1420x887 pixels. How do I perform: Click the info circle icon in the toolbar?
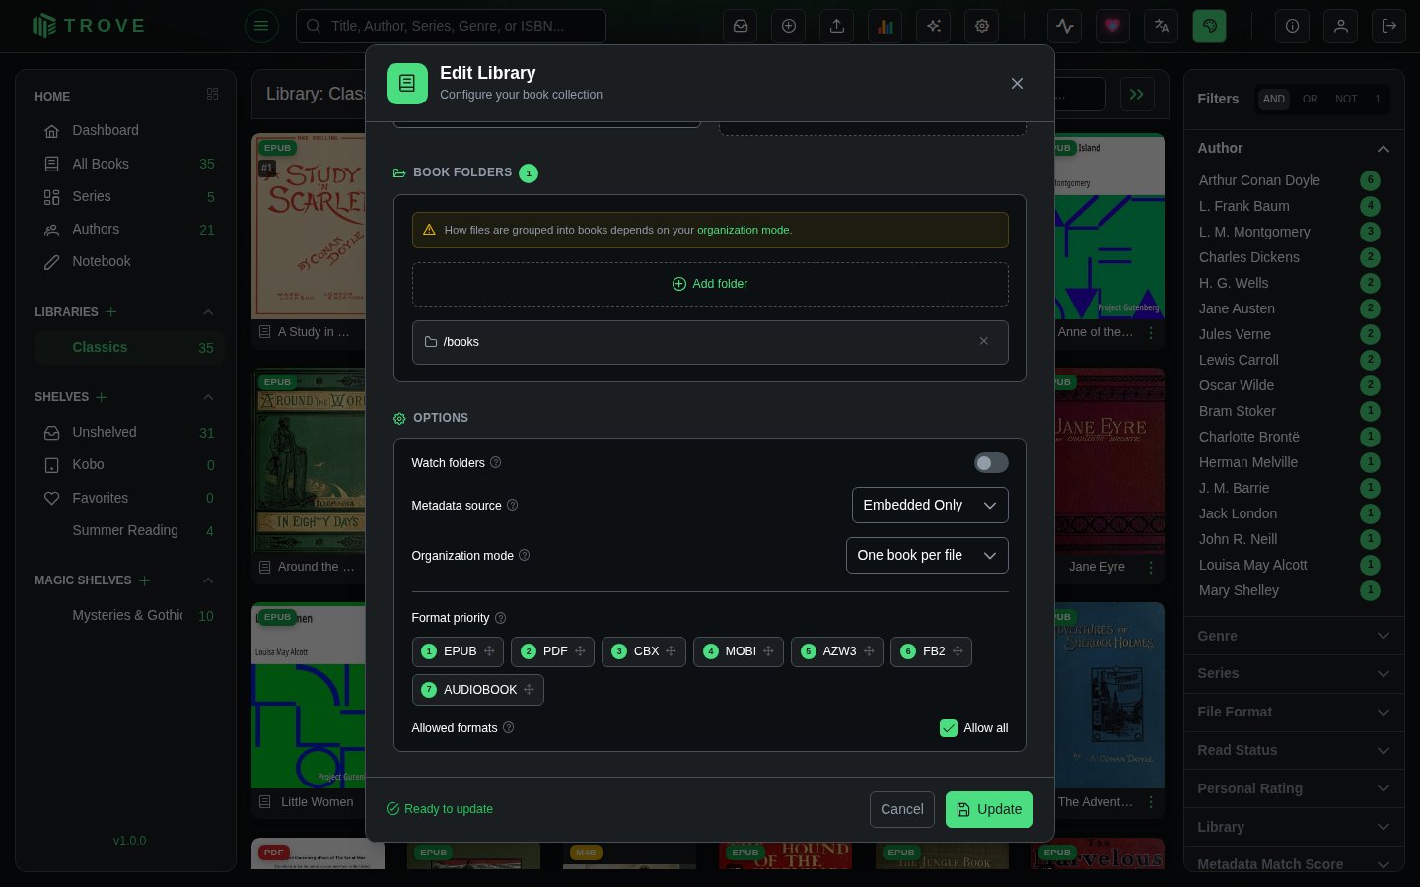tap(1293, 26)
